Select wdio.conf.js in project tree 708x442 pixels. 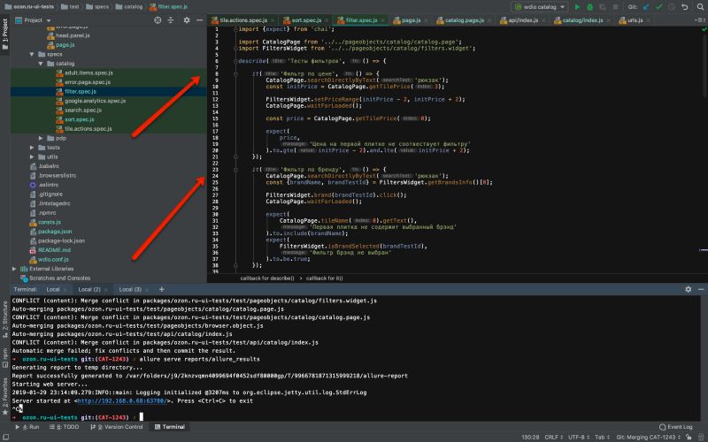tap(50, 259)
